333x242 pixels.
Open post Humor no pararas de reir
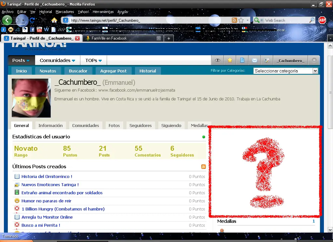point(46,201)
